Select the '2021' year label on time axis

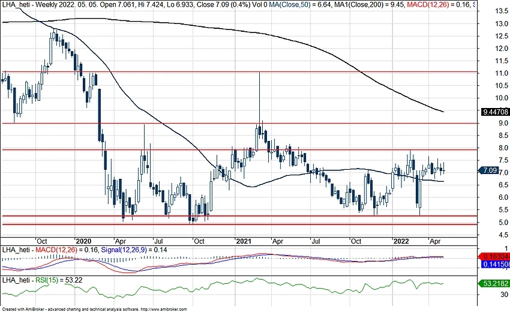pyautogui.click(x=244, y=241)
